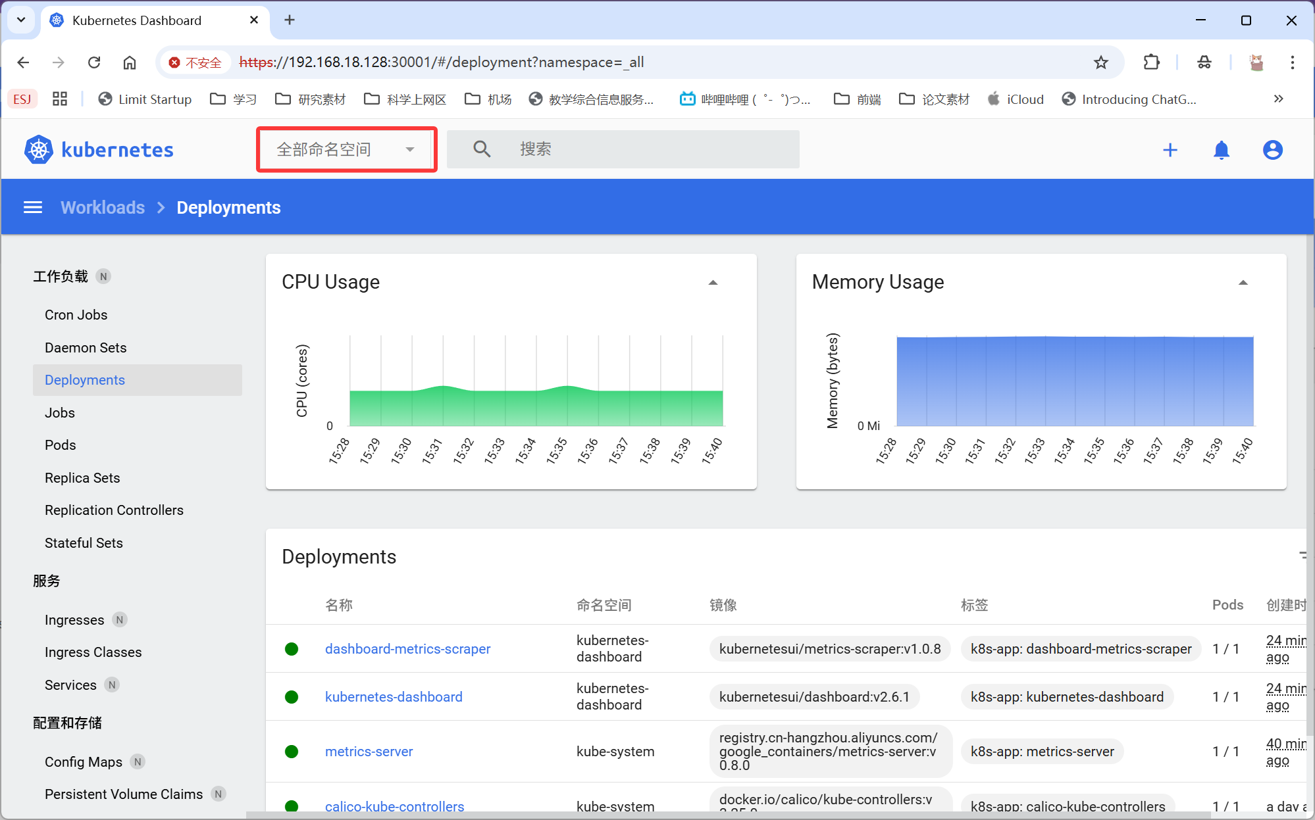The height and width of the screenshot is (820, 1315).
Task: Click the plus create resource icon
Action: [1170, 150]
